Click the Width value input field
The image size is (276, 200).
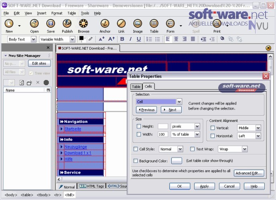click(x=162, y=134)
